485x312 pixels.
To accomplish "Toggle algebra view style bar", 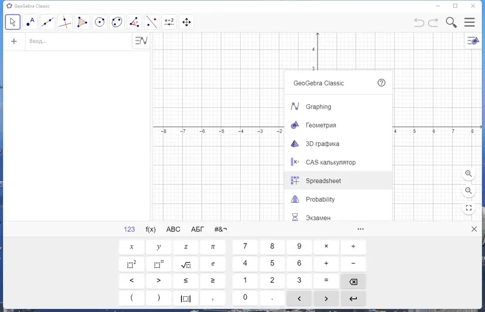I will (x=141, y=41).
